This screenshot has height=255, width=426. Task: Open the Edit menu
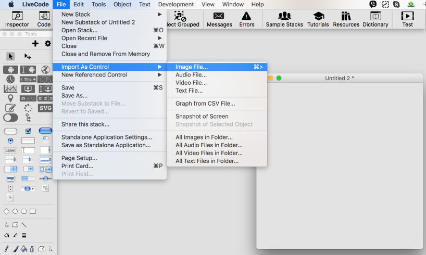pyautogui.click(x=79, y=4)
